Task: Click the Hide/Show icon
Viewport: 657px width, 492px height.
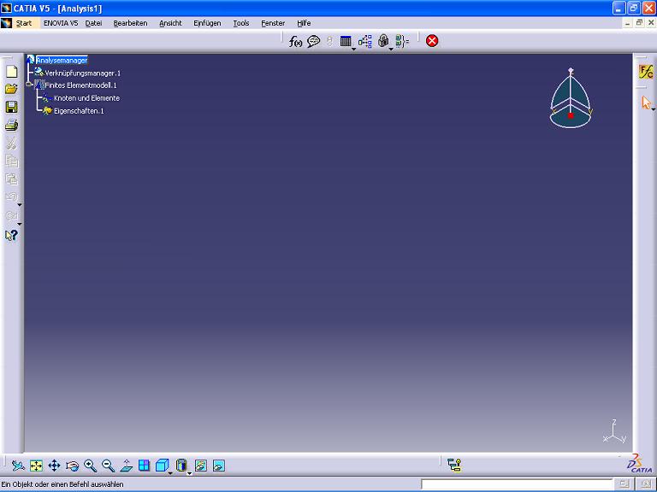Action: [201, 466]
